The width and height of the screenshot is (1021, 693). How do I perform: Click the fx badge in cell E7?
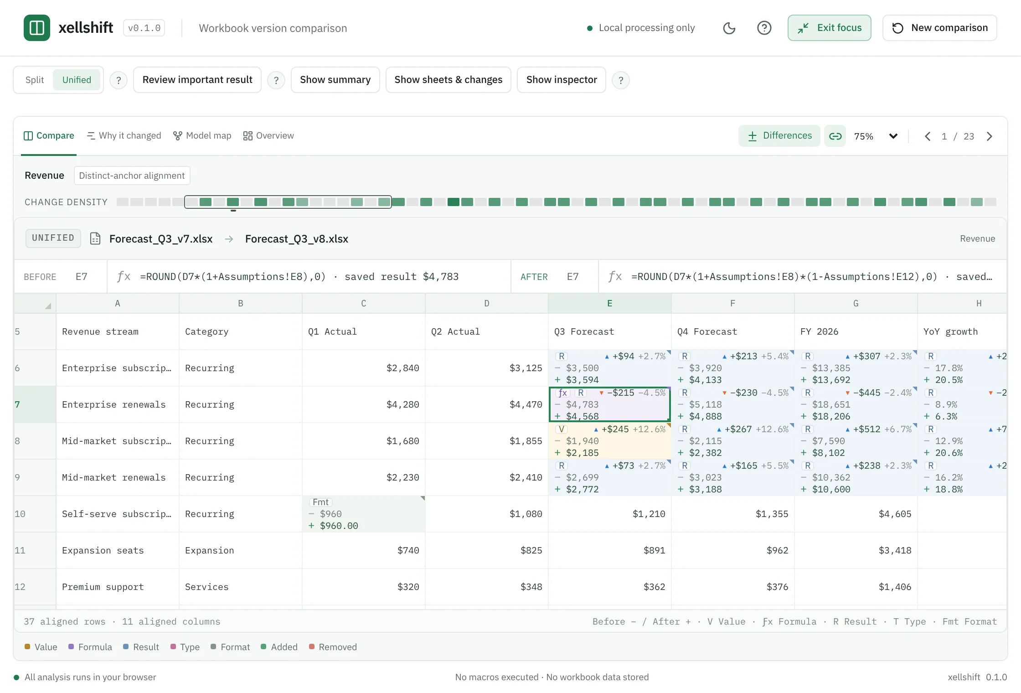coord(563,393)
